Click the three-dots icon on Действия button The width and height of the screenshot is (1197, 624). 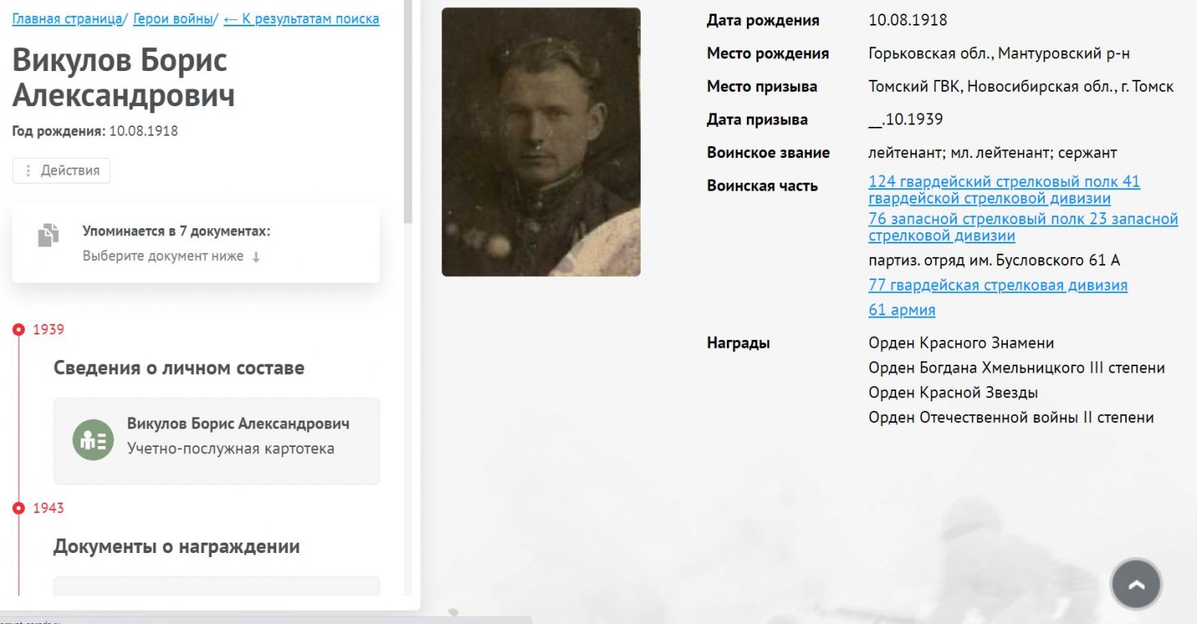29,171
